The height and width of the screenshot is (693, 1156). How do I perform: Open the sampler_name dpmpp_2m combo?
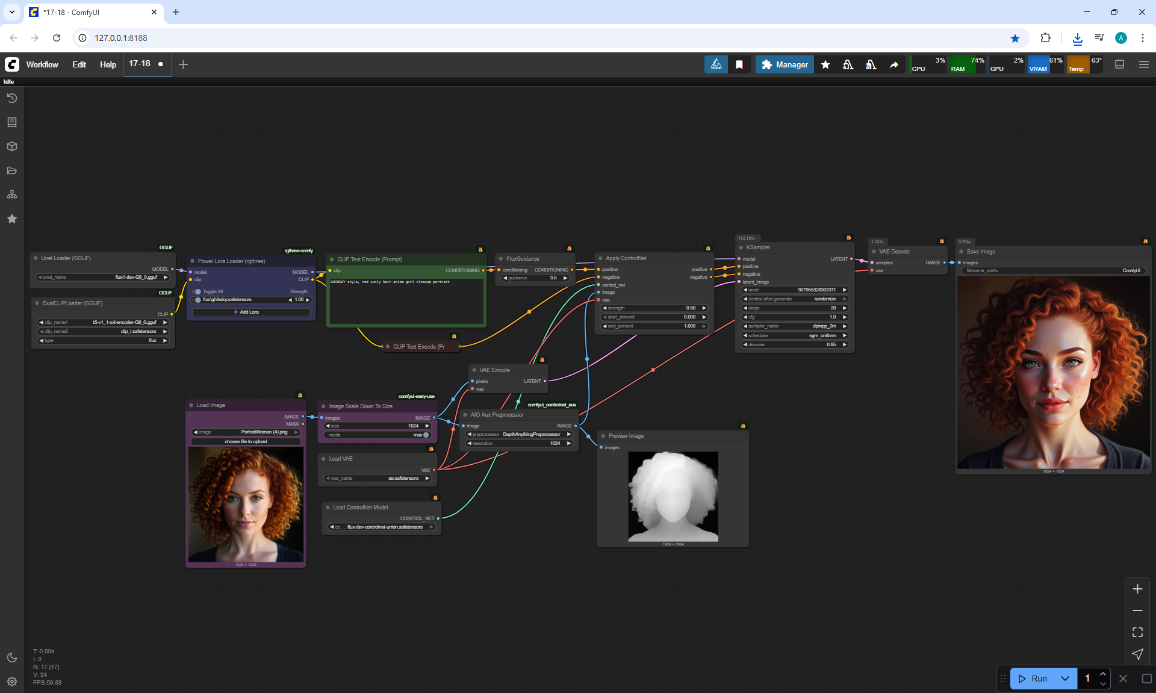[795, 326]
